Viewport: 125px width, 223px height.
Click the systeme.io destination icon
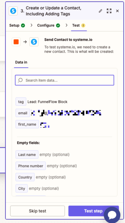coord(34,42)
